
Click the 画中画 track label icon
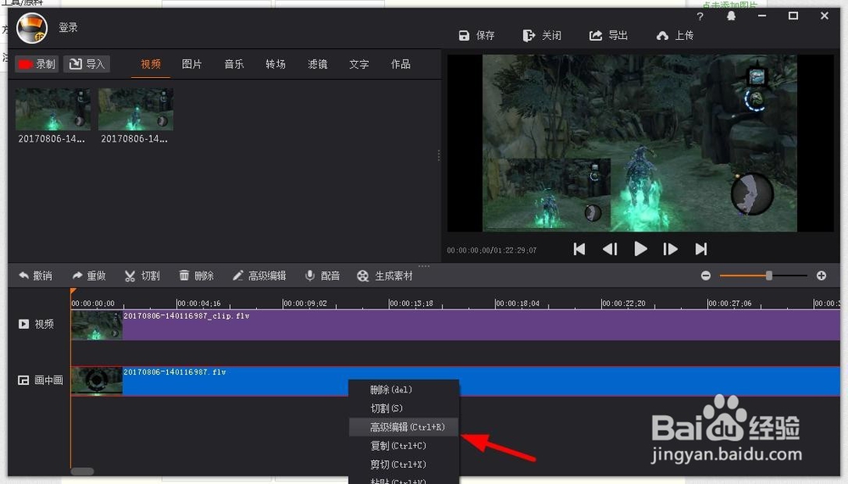(x=23, y=381)
